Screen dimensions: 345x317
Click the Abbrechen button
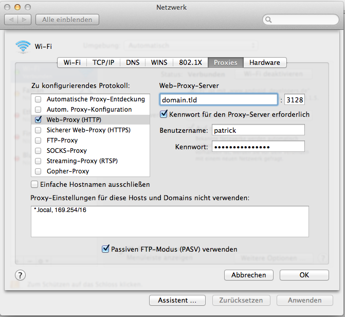pyautogui.click(x=249, y=275)
